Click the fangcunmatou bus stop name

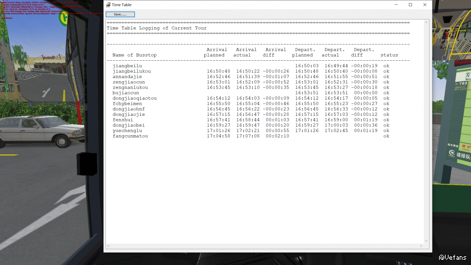[130, 136]
